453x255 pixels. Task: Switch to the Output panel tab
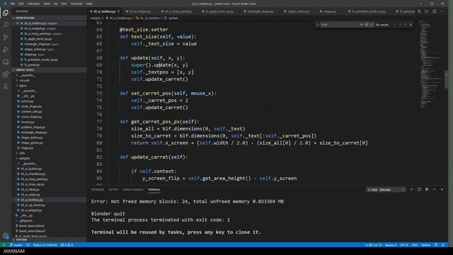pos(113,190)
